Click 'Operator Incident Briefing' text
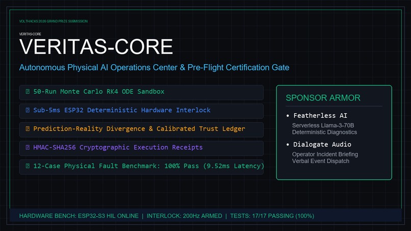 tap(325, 154)
